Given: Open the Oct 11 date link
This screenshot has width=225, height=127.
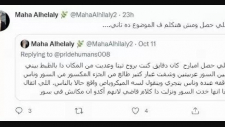Looking at the screenshot, I should tap(147, 44).
